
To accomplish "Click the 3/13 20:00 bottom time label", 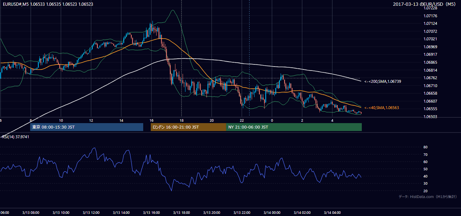I will pos(212,212).
